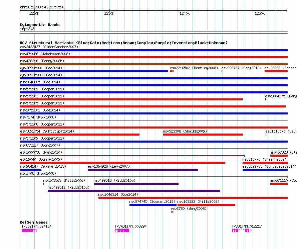Click the nsv515770 (Shaikh2009) label
The image size is (297, 249).
[x=264, y=159]
